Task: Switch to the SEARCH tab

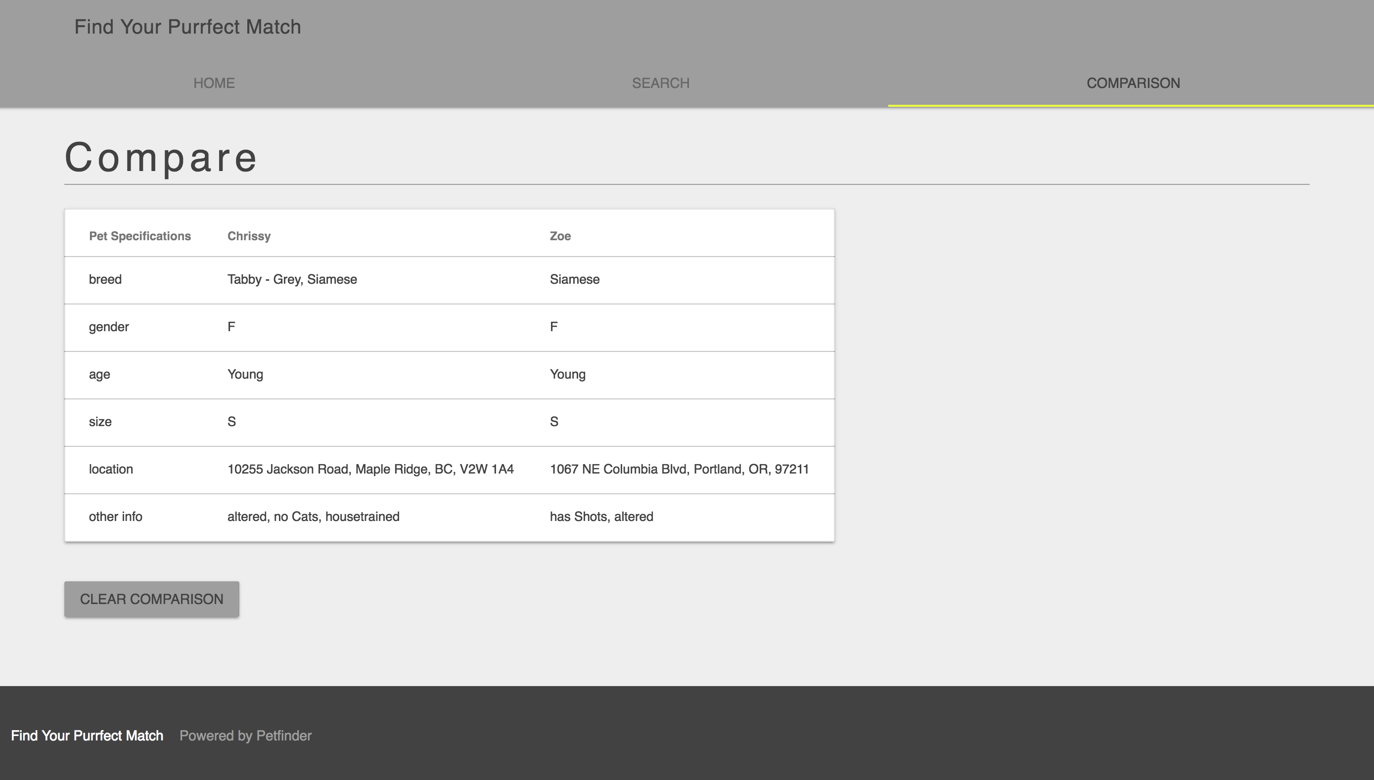Action: coord(660,83)
